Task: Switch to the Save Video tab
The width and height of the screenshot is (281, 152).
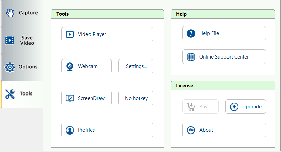Action: tap(22, 40)
